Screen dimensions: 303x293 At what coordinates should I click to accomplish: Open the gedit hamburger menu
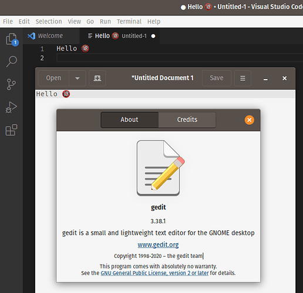click(243, 78)
